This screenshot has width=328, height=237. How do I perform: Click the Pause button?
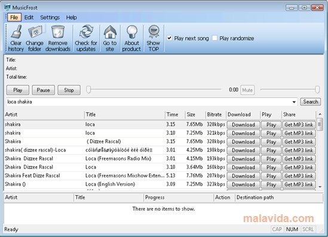pyautogui.click(x=43, y=90)
